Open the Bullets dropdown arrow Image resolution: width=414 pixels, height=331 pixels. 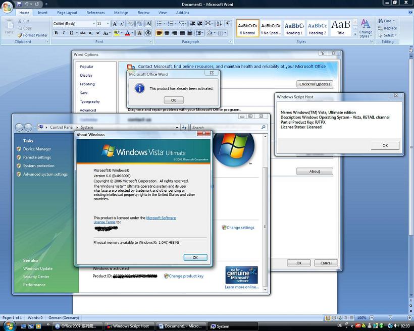164,24
